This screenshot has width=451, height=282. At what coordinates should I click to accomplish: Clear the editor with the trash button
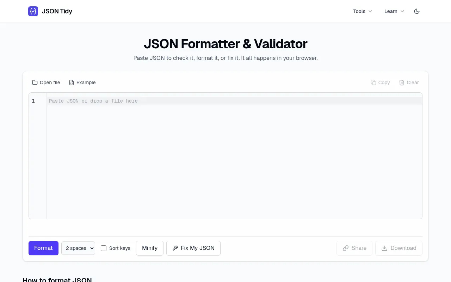point(409,82)
